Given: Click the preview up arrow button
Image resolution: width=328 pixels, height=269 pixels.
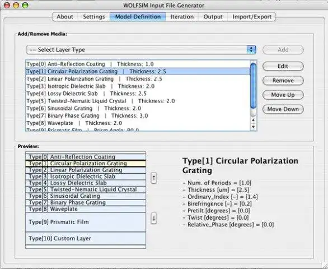Looking at the screenshot, I should (x=154, y=178).
